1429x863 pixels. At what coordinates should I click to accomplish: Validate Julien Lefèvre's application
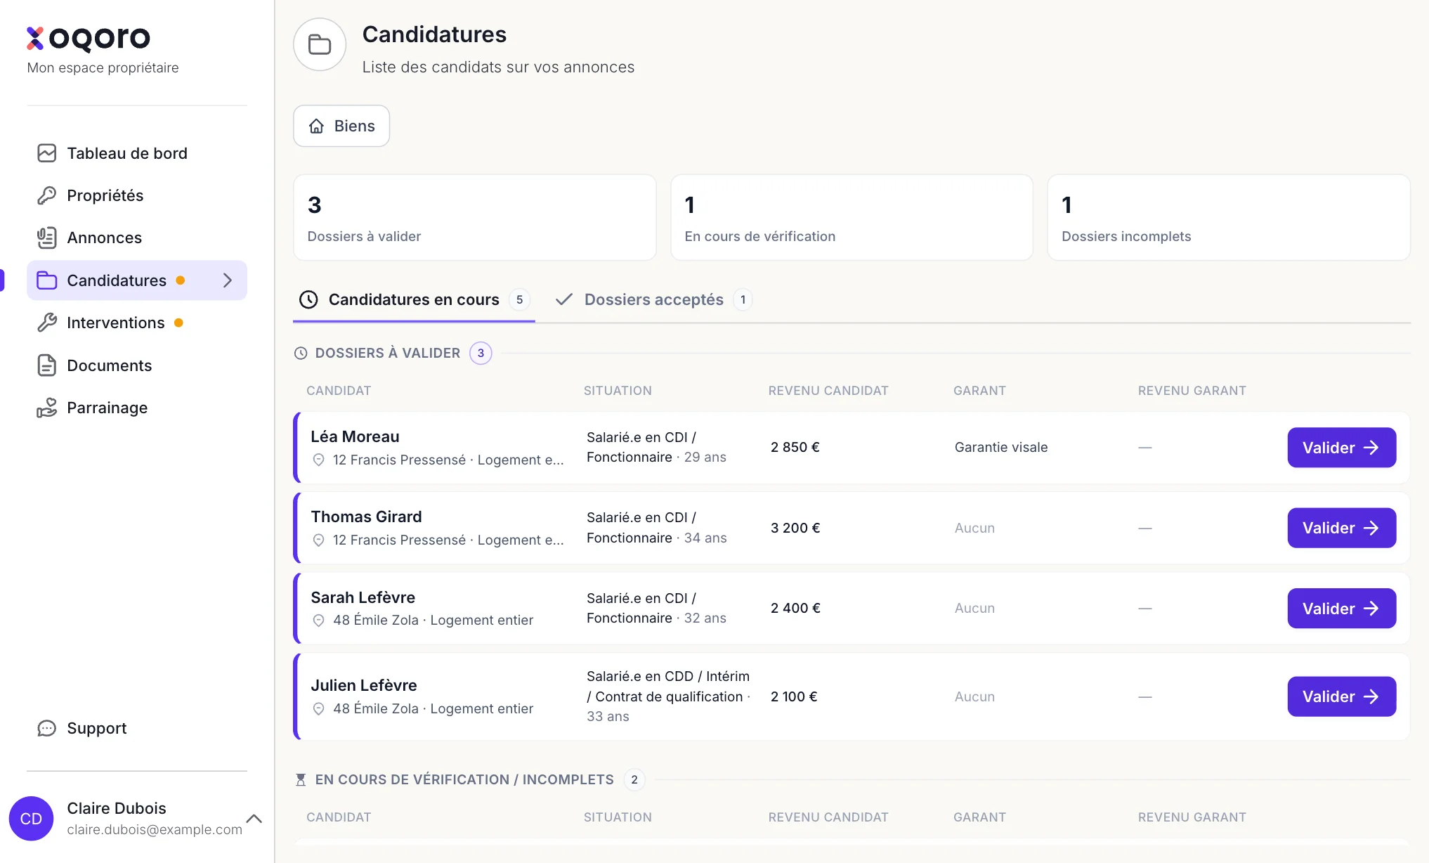click(x=1341, y=696)
